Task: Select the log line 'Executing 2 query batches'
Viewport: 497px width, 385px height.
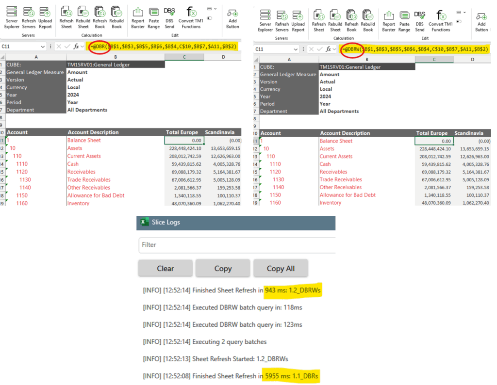Action: [205, 342]
